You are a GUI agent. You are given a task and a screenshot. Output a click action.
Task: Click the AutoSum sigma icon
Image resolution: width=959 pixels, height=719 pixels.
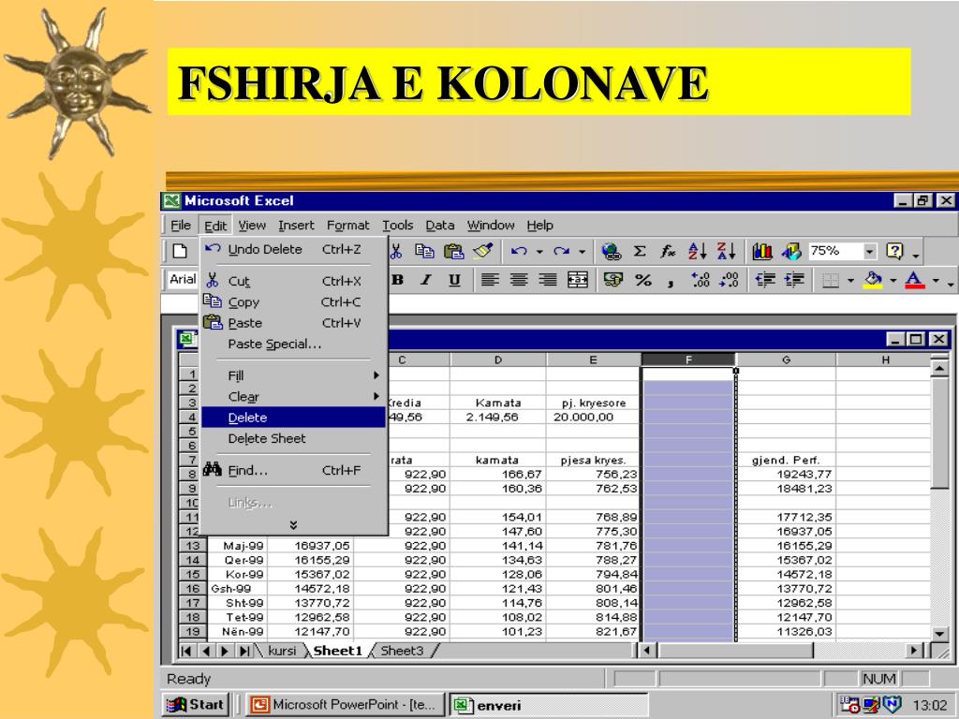[639, 251]
